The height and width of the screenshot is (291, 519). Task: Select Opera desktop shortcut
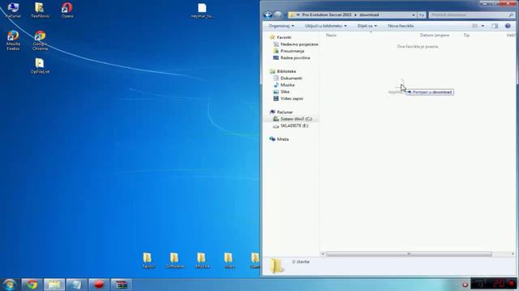tap(67, 10)
